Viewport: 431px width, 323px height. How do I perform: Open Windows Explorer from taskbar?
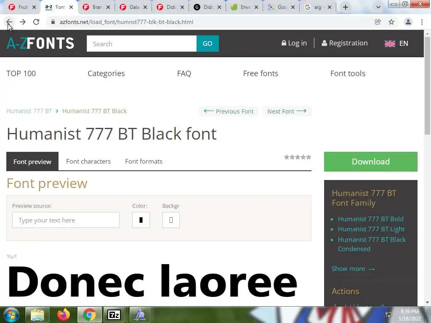[x=37, y=315]
